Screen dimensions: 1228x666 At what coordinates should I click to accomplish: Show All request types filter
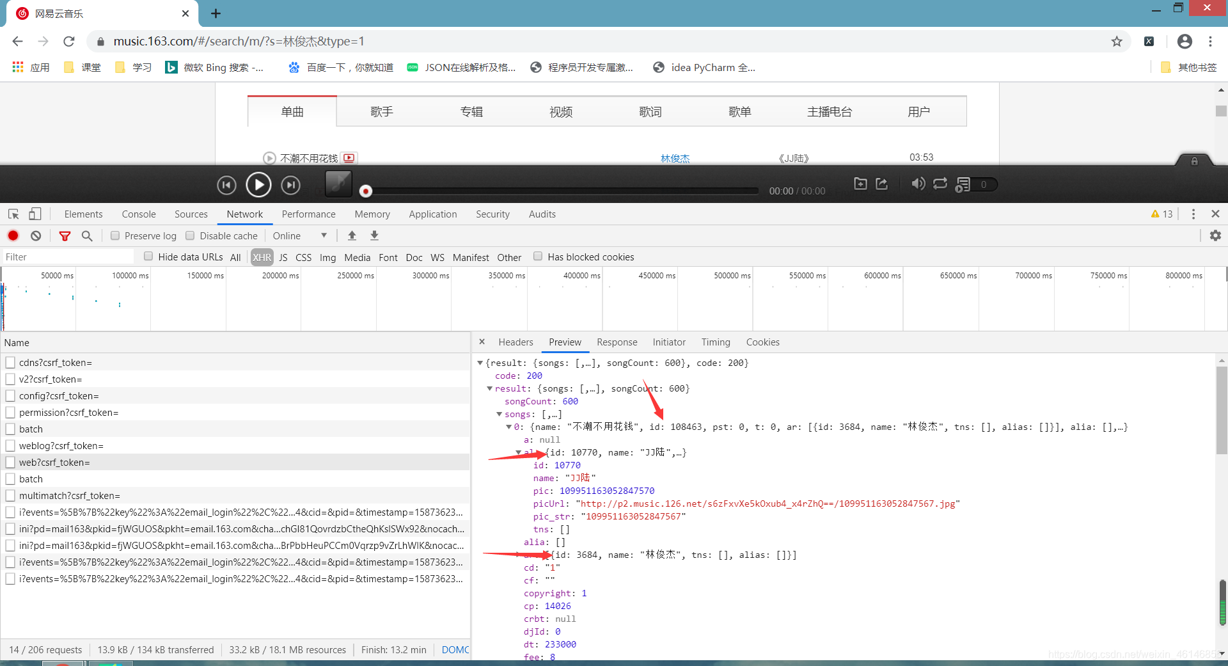pyautogui.click(x=235, y=257)
